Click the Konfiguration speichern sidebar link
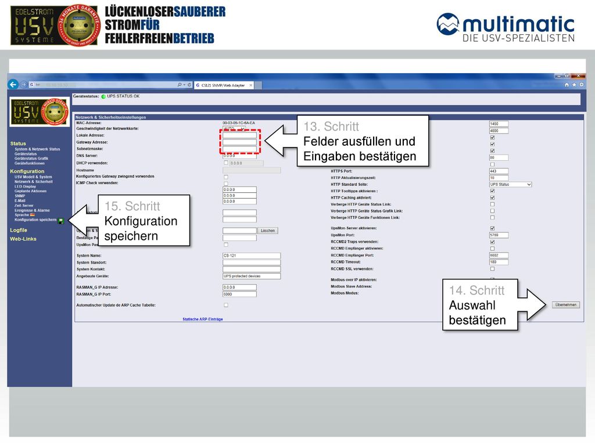The height and width of the screenshot is (446, 595). pos(35,220)
